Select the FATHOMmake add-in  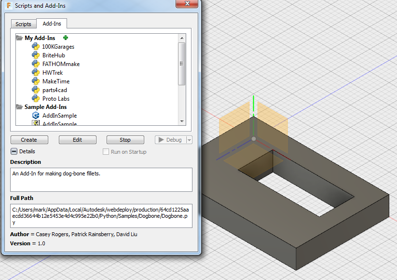click(x=61, y=64)
